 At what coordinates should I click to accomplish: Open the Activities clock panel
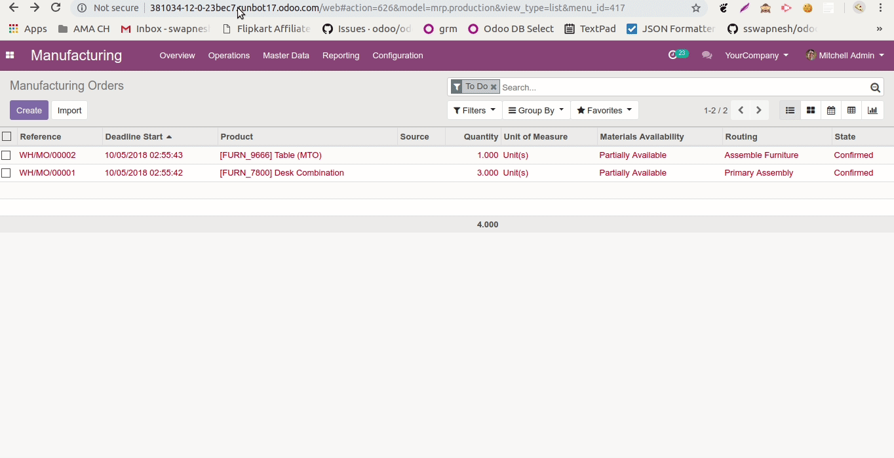(675, 56)
